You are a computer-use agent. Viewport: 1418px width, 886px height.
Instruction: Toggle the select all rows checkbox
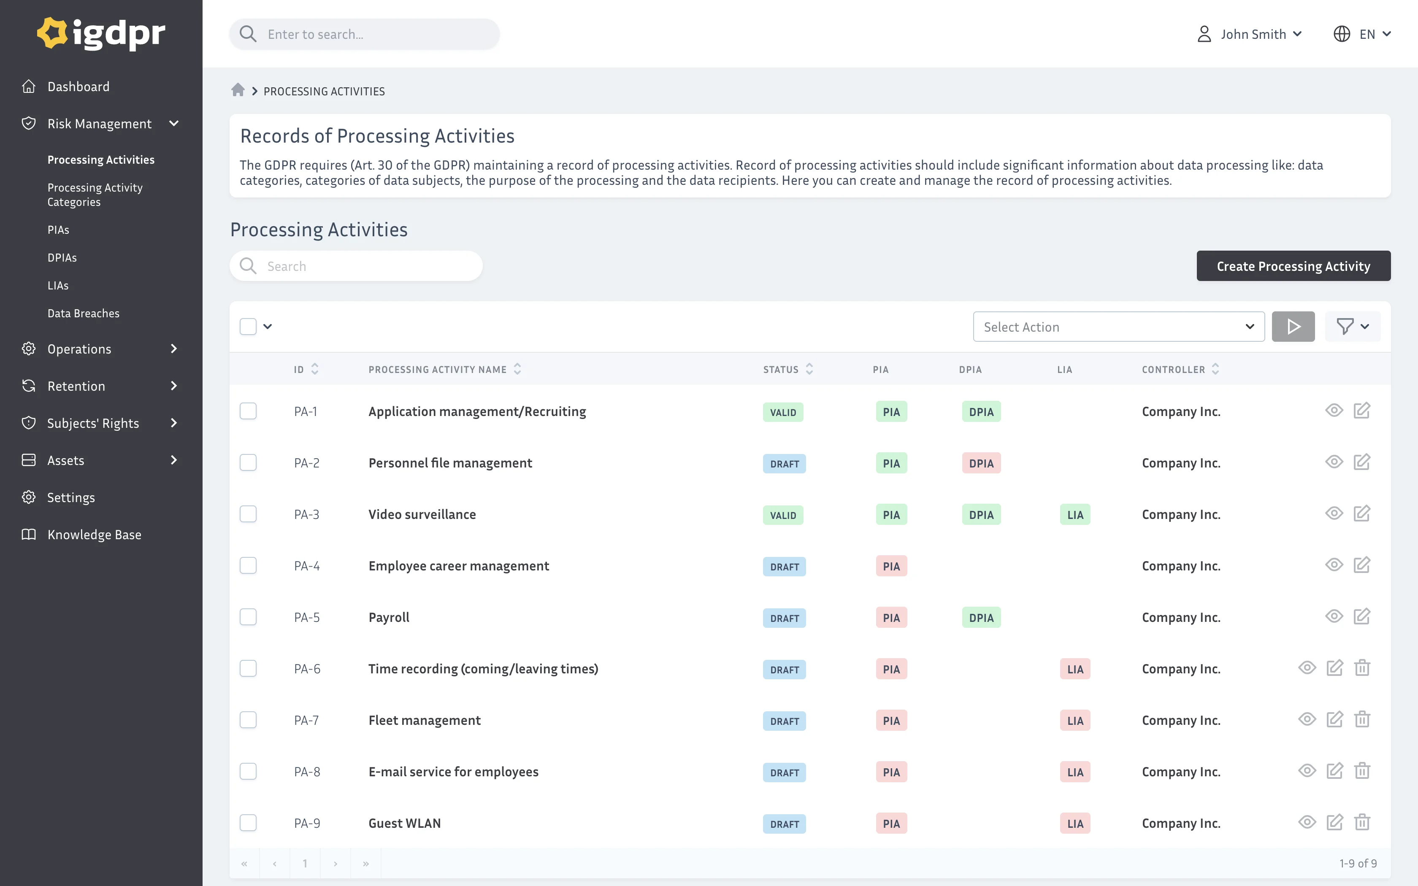(248, 327)
